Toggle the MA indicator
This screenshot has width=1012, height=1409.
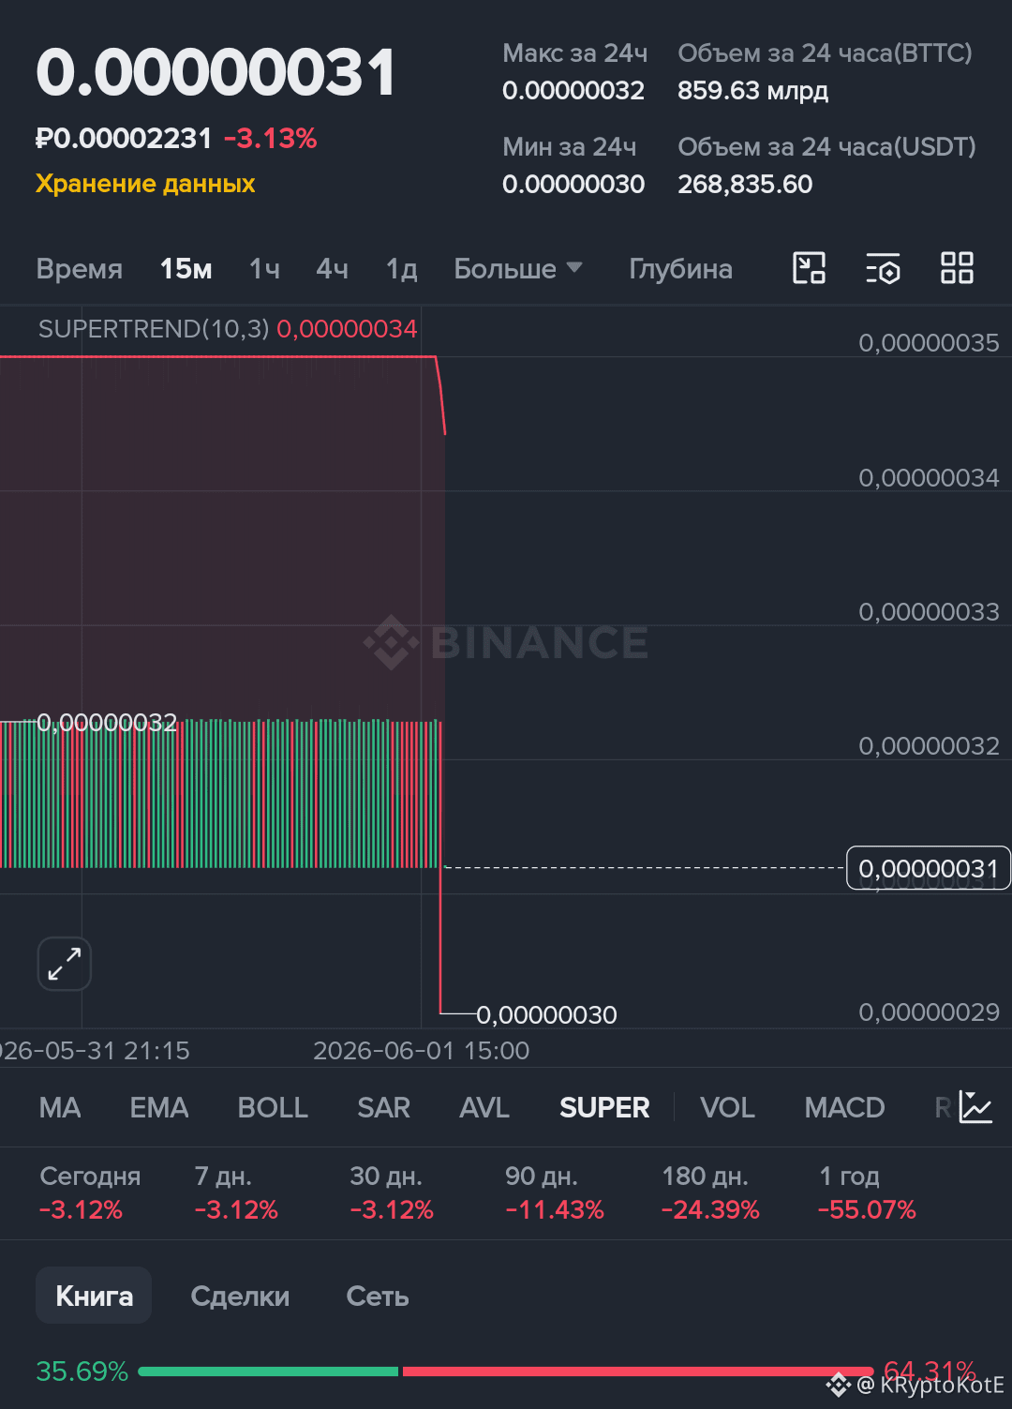tap(60, 1108)
